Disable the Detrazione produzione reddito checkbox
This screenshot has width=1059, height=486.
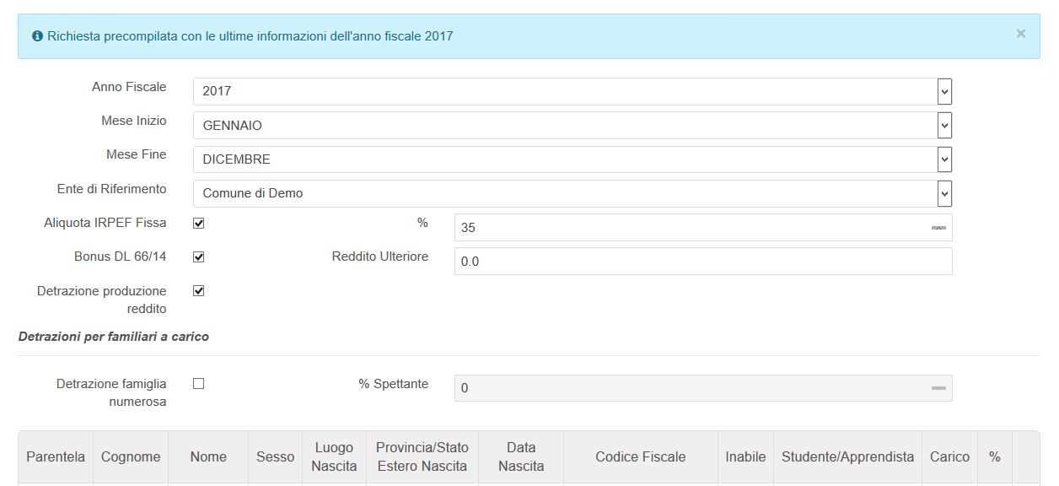199,291
